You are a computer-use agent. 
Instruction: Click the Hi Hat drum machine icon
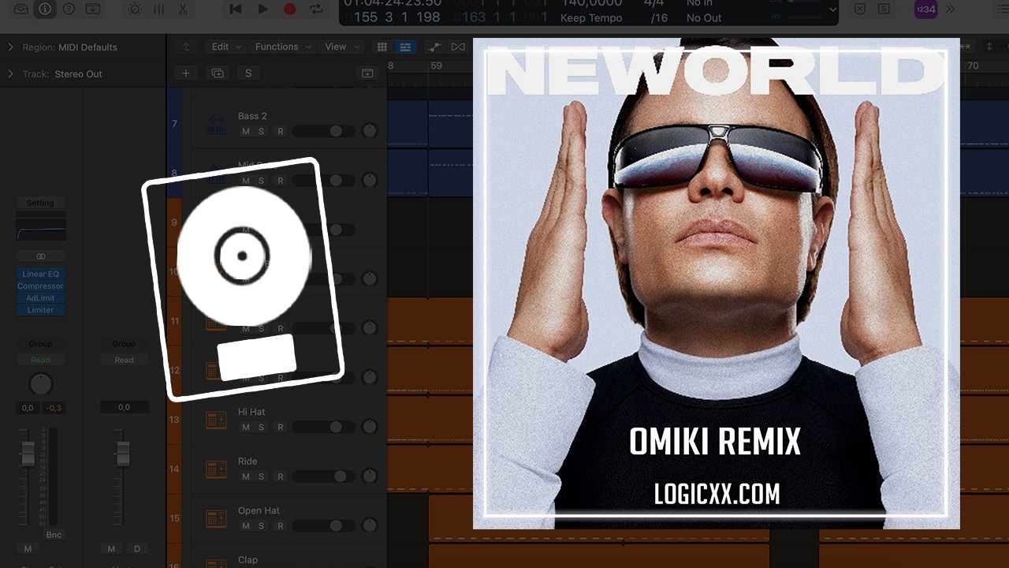point(215,420)
